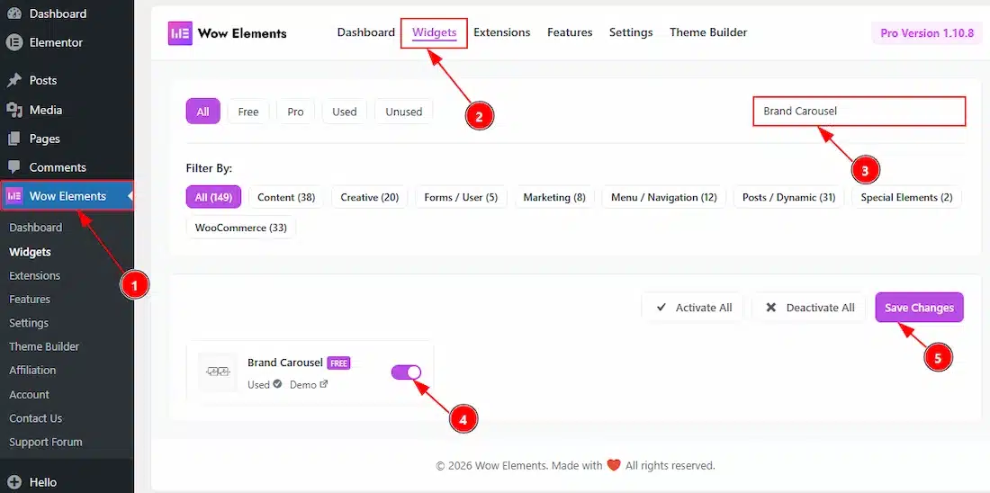Select the Pro filter option

(295, 112)
